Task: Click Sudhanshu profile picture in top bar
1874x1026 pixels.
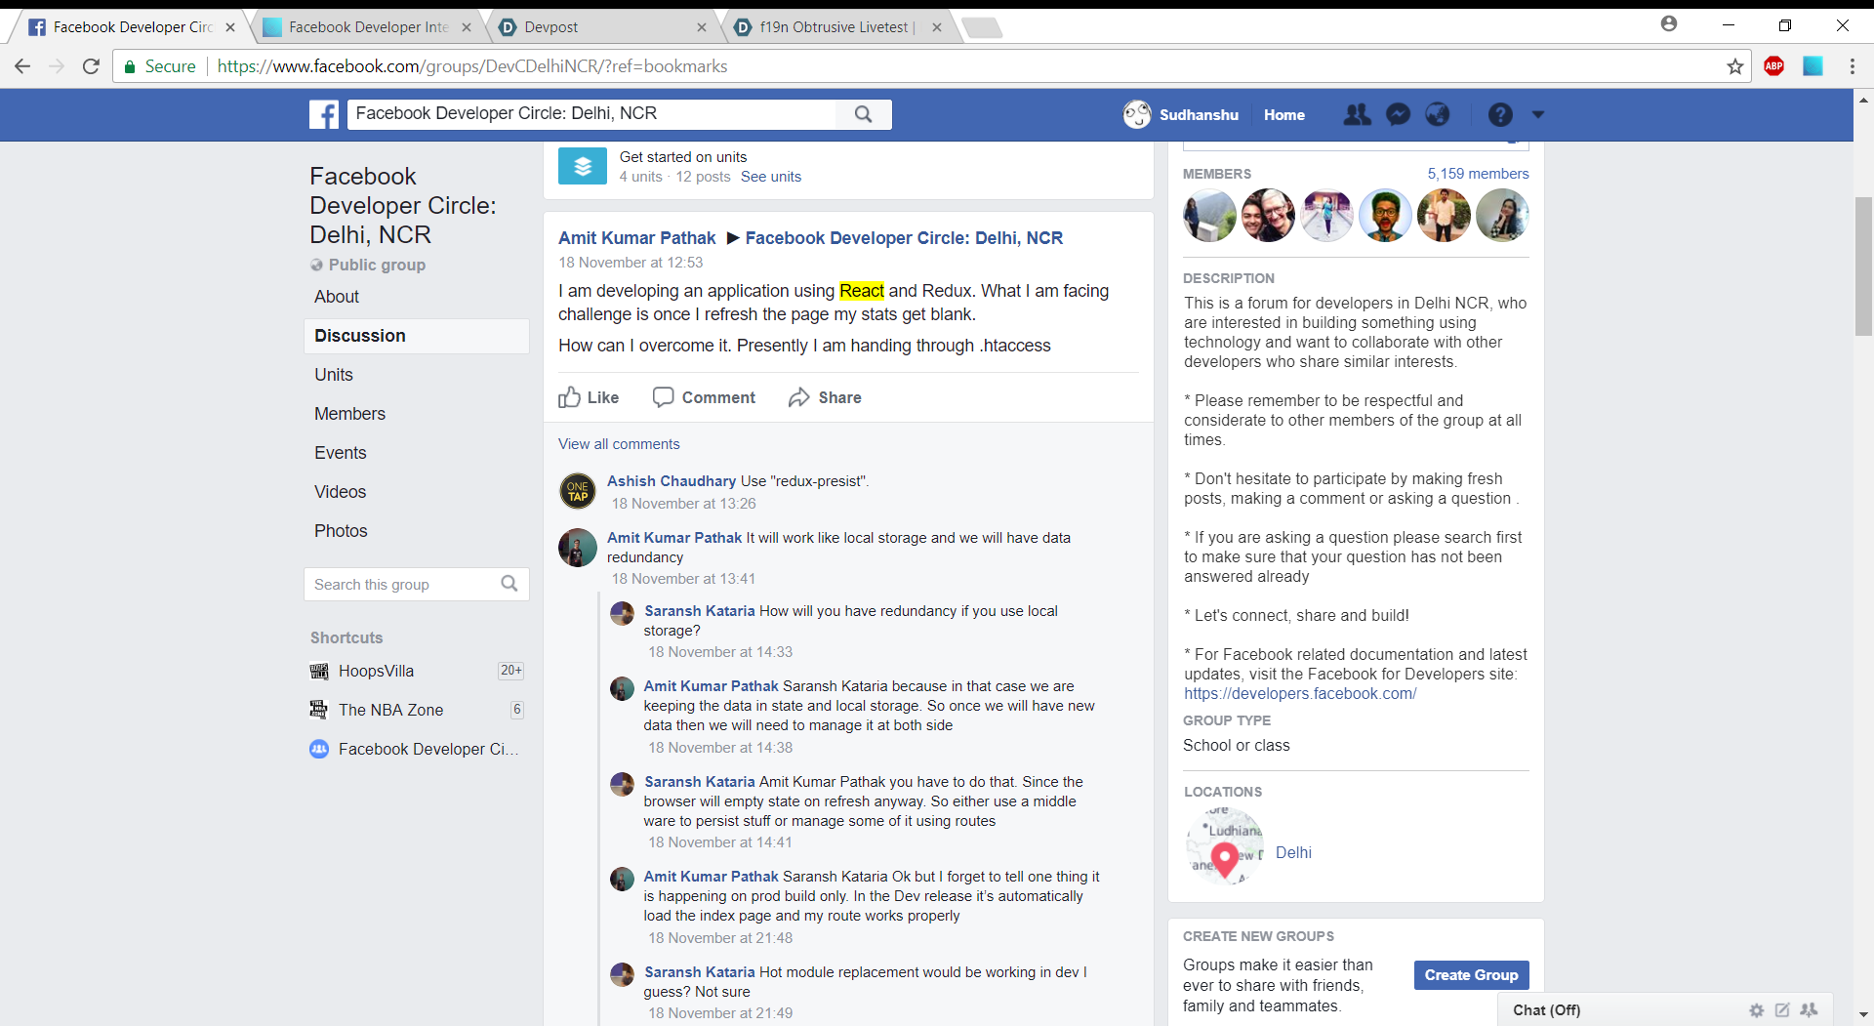Action: [x=1137, y=114]
